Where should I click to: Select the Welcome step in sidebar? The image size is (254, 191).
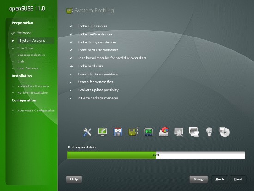[x=24, y=33]
